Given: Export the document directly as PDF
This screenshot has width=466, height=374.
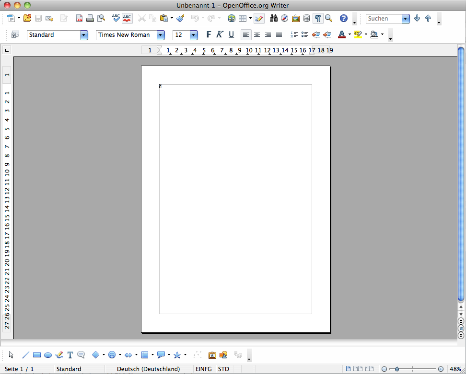Looking at the screenshot, I should pos(79,18).
